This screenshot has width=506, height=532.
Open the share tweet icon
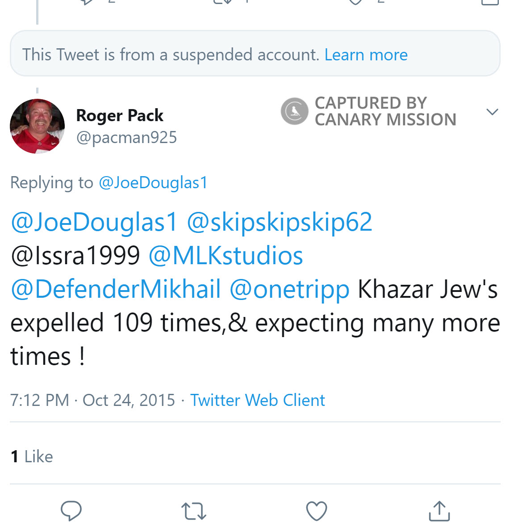click(439, 511)
